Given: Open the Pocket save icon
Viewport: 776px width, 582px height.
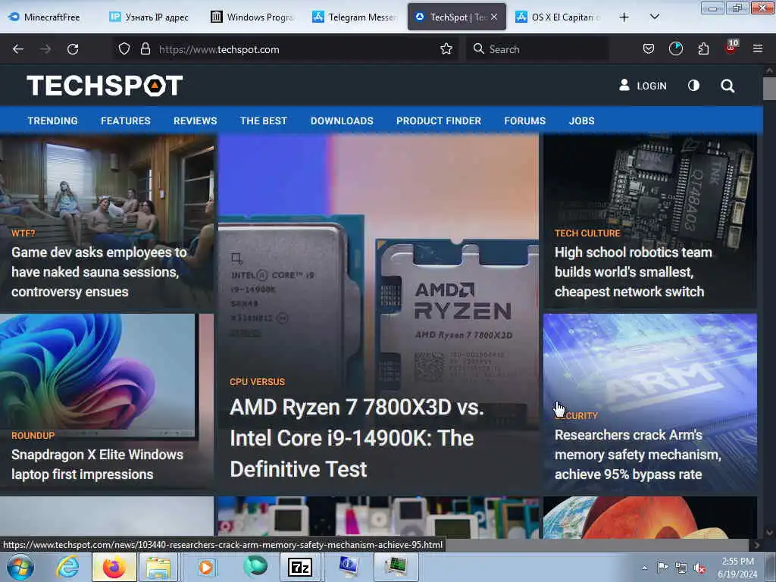Looking at the screenshot, I should (x=649, y=49).
